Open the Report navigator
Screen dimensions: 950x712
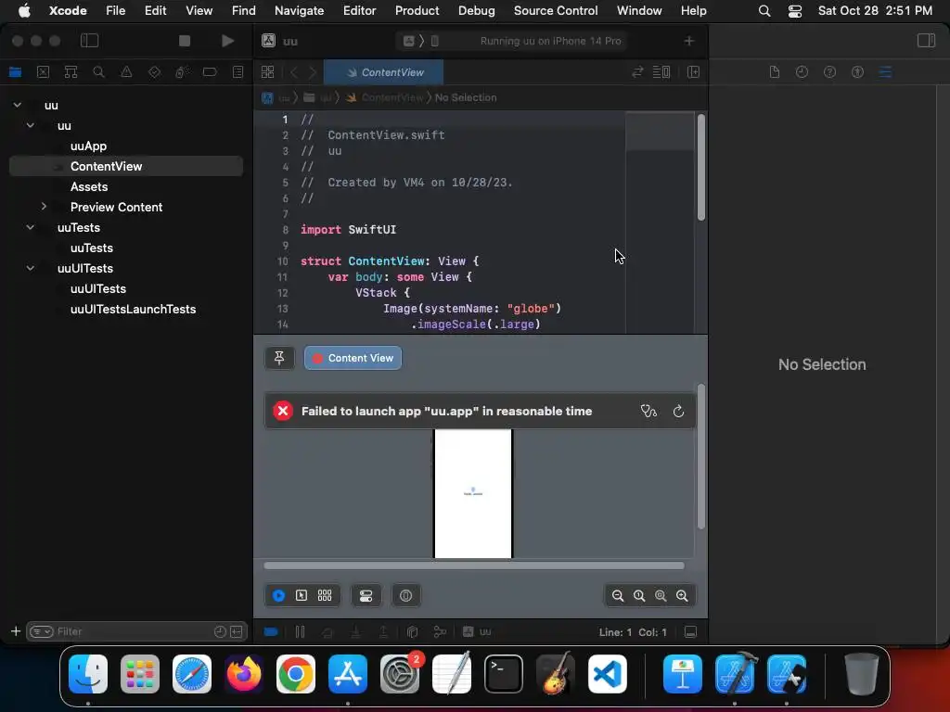coord(237,72)
